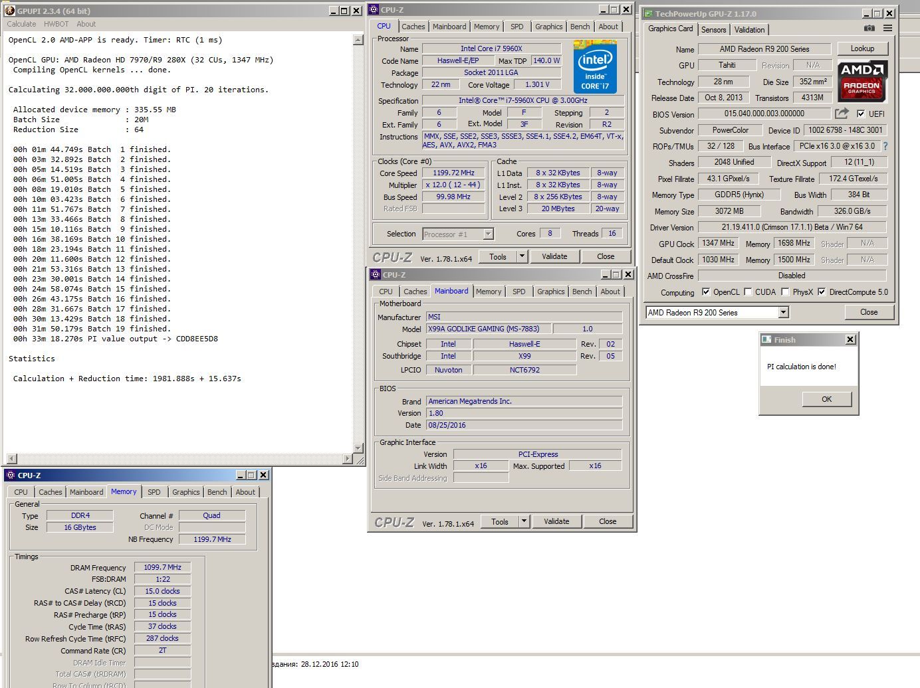Click the GPU Clock 1347 MHz field
Image resolution: width=920 pixels, height=688 pixels.
click(x=718, y=243)
